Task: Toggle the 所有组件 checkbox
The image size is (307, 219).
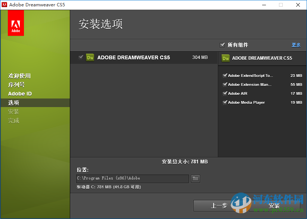Action: (222, 45)
